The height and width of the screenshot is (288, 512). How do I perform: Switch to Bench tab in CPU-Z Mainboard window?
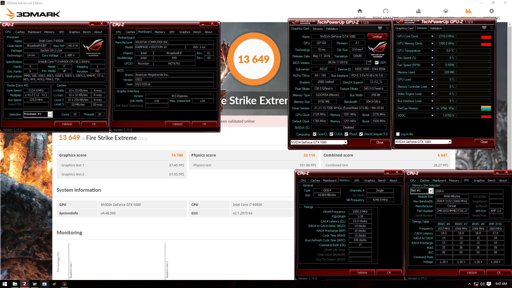[197, 32]
